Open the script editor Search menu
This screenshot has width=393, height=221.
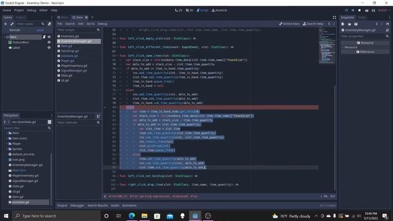coord(70,24)
